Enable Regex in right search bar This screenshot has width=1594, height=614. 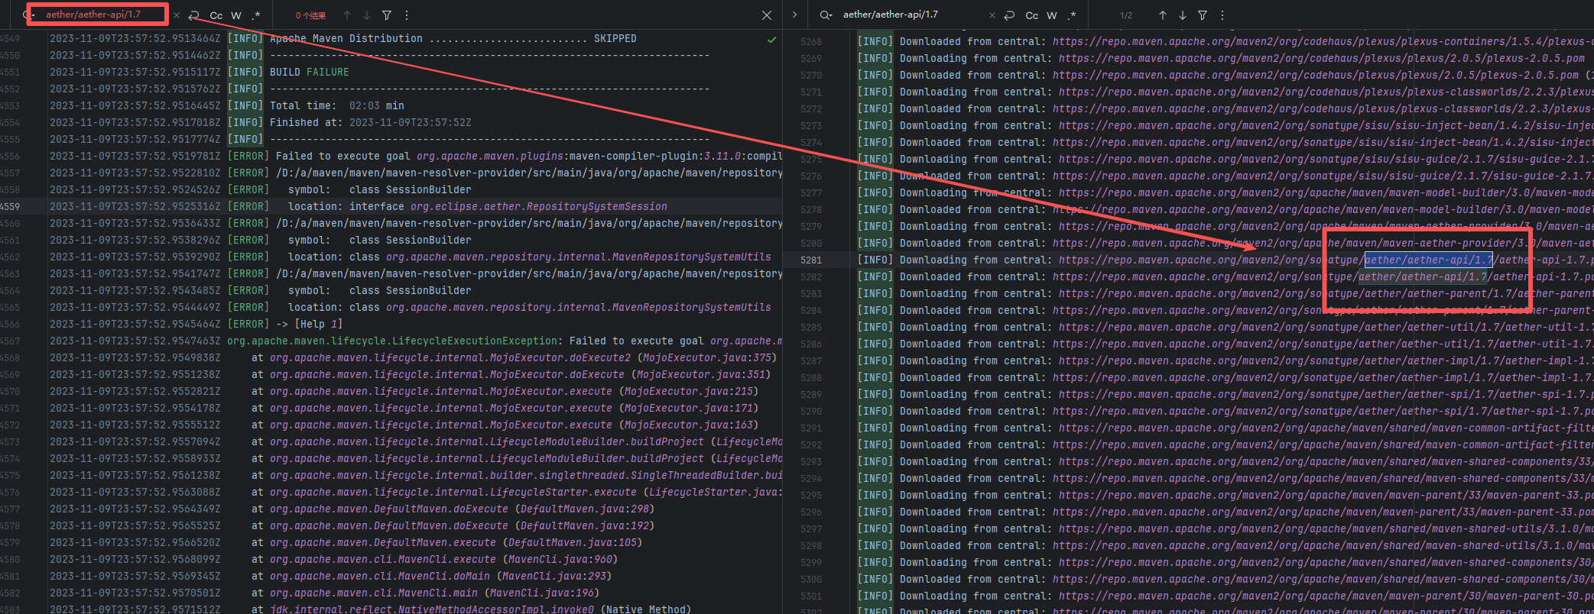pos(1072,15)
